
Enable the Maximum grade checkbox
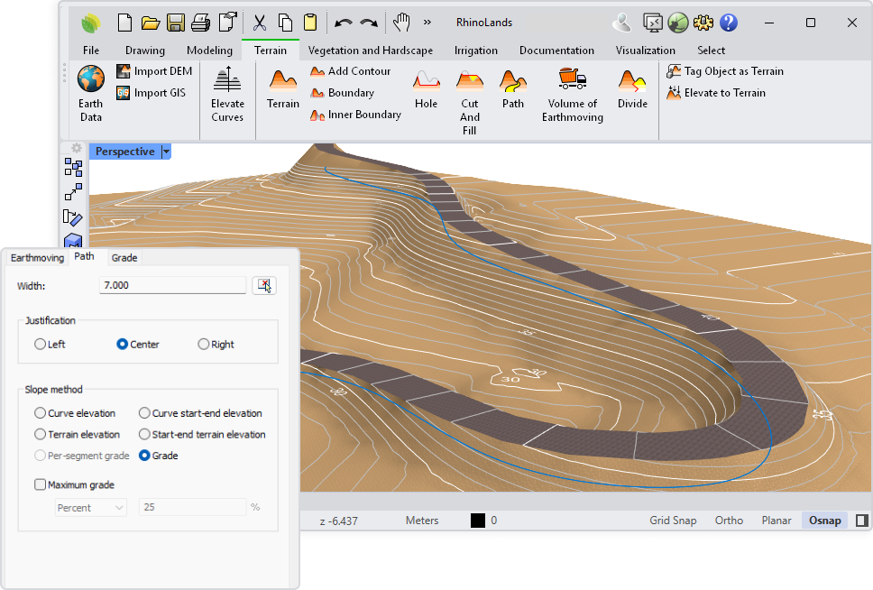click(x=40, y=484)
